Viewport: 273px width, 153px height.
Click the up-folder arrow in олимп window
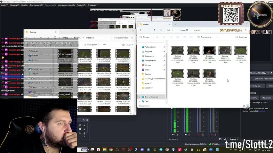click(155, 30)
